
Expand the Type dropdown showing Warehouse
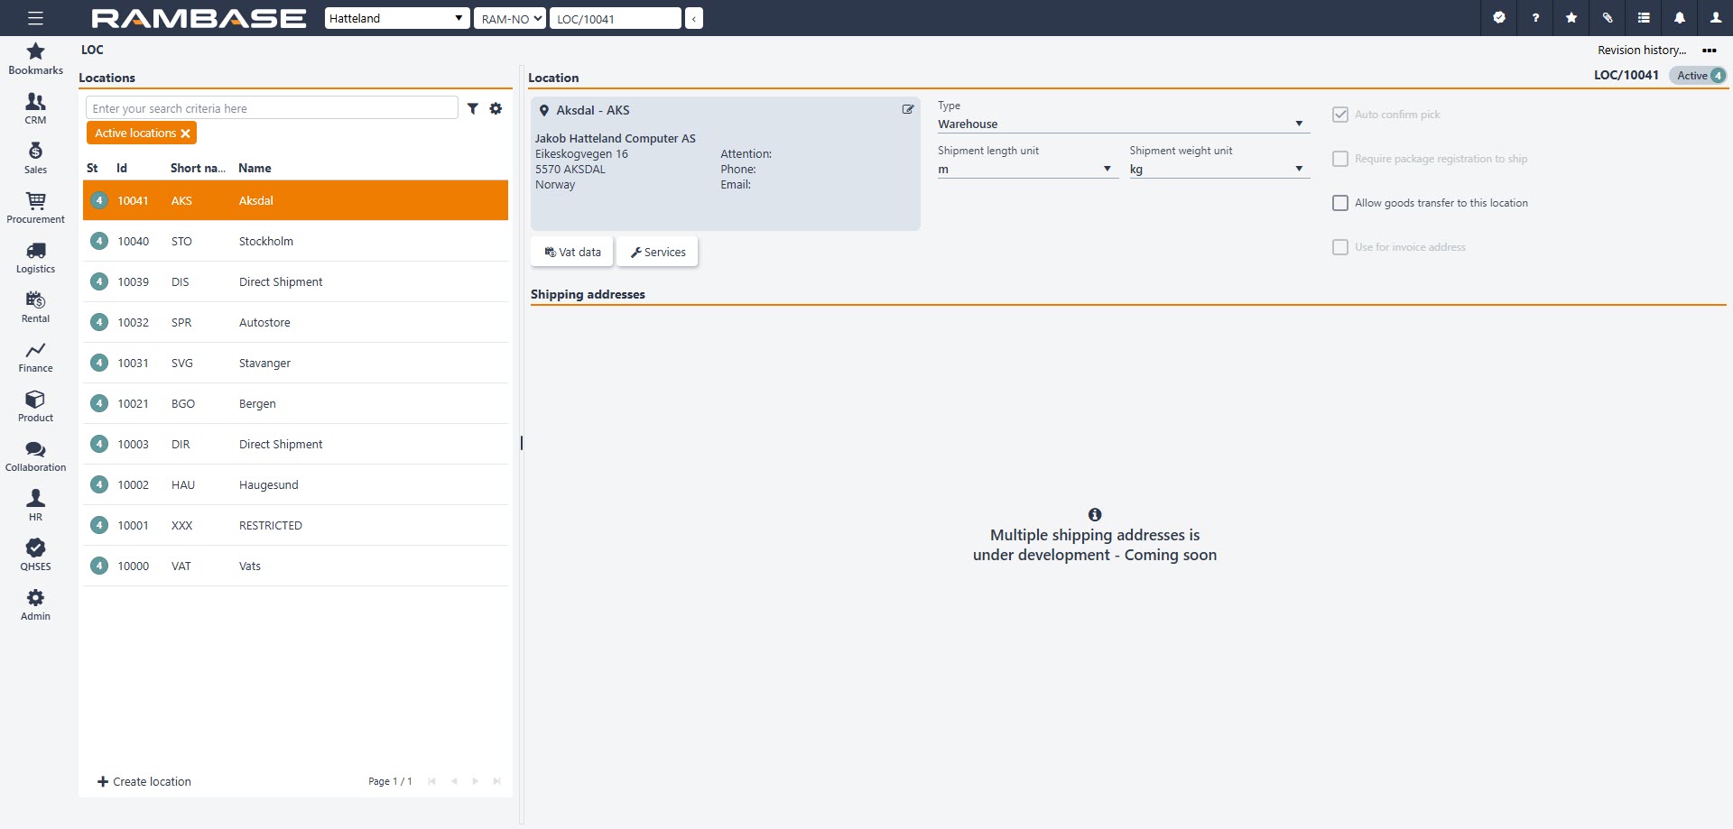coord(1122,124)
